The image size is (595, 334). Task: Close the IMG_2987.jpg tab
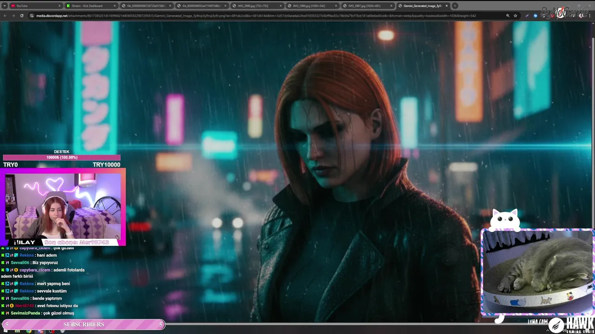click(391, 6)
